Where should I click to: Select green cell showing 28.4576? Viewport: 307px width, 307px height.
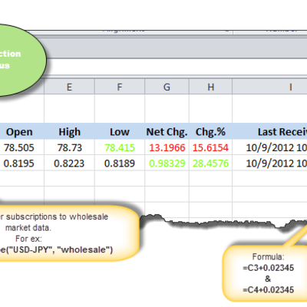pyautogui.click(x=210, y=163)
